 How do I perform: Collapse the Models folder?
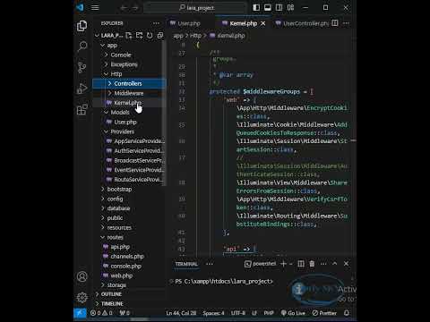120,113
